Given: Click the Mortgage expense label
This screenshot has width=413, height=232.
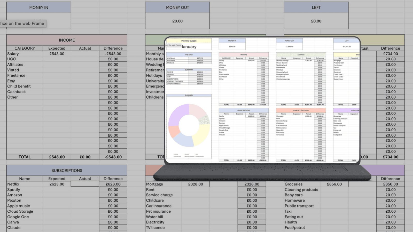Looking at the screenshot, I should 154,184.
